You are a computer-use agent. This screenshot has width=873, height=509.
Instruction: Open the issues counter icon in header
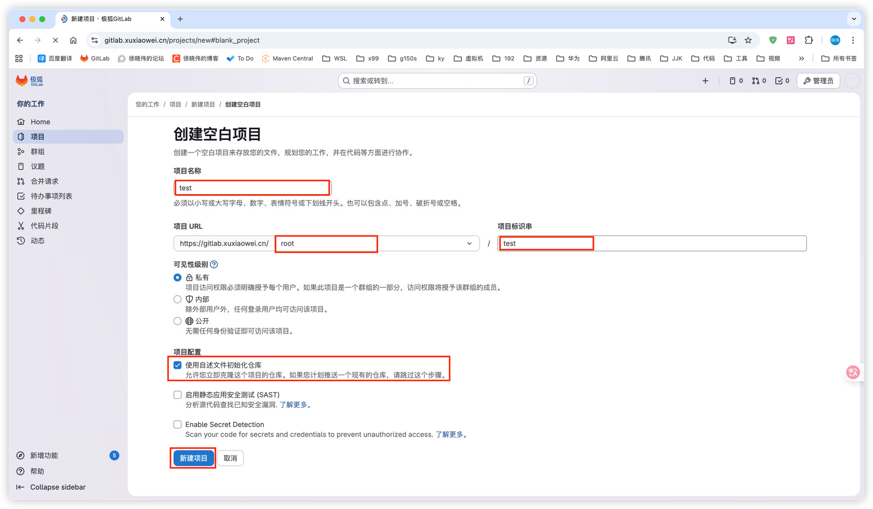coord(736,81)
